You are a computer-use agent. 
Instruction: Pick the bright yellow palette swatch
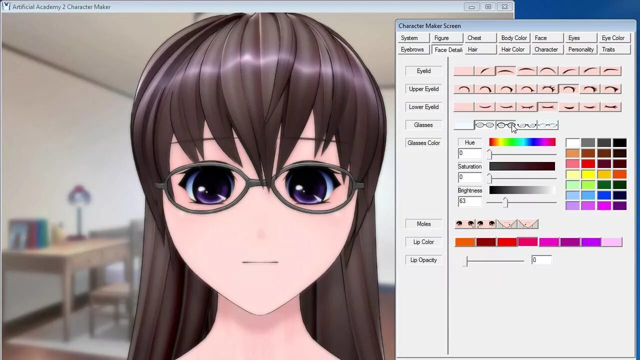click(588, 174)
